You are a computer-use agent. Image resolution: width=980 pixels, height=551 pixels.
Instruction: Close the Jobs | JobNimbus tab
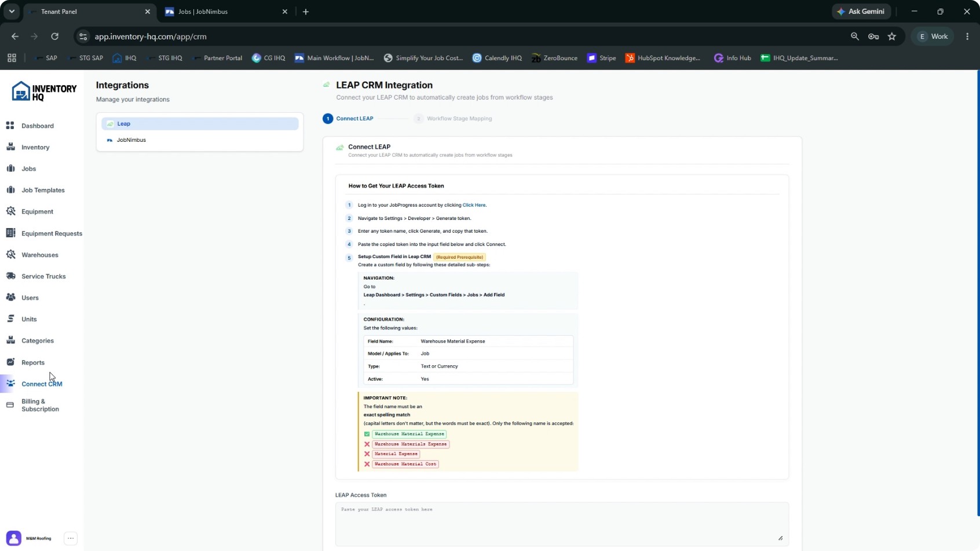point(284,12)
